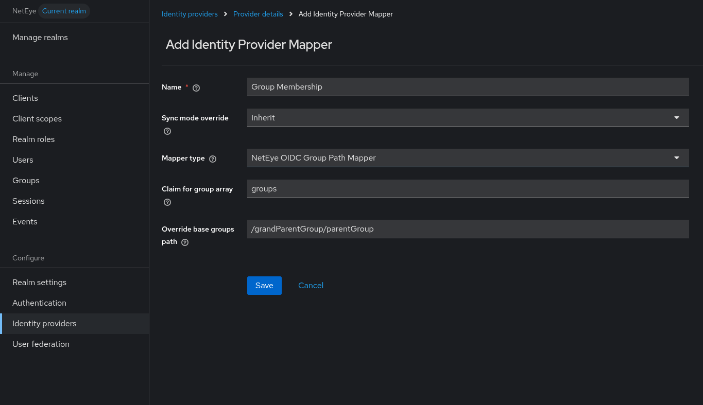Open the Inherit selection chevron
The width and height of the screenshot is (703, 405).
pos(676,117)
